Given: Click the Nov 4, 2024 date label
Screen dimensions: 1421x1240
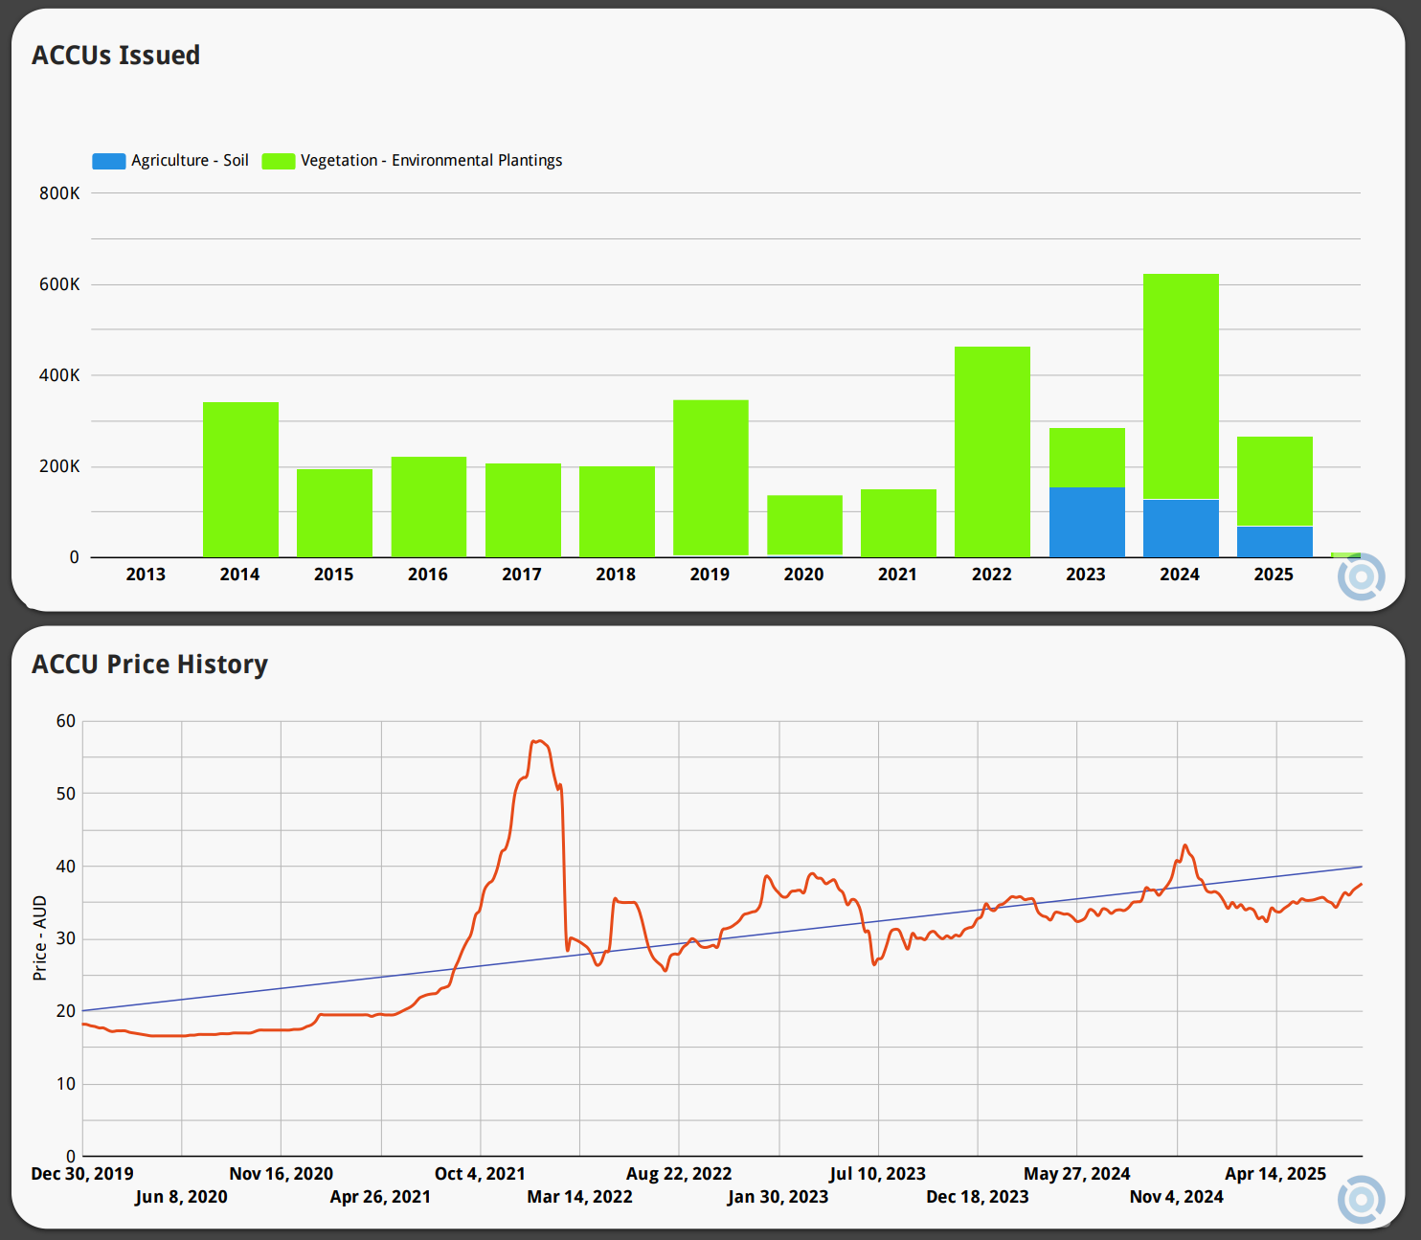Looking at the screenshot, I should [x=1177, y=1197].
